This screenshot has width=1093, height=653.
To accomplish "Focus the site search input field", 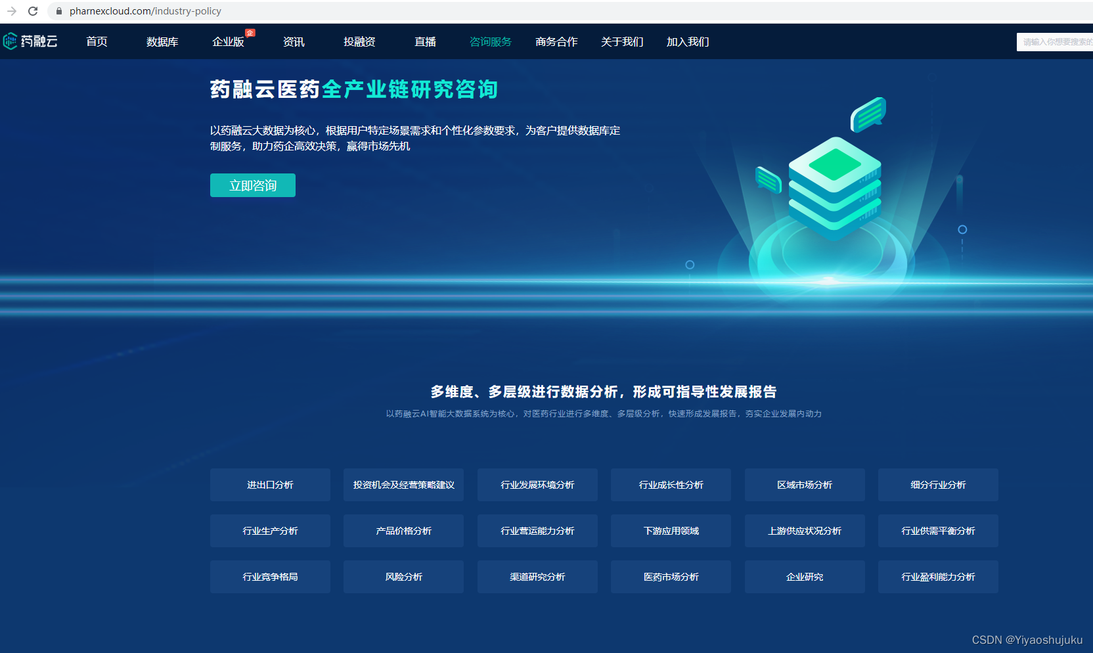I will click(x=1055, y=42).
